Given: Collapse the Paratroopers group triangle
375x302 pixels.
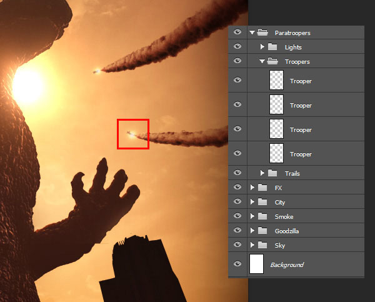Looking at the screenshot, I should pyautogui.click(x=252, y=33).
